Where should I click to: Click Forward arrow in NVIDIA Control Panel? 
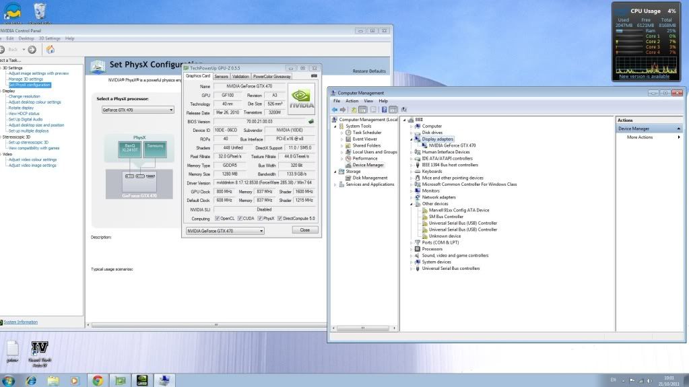click(32, 50)
